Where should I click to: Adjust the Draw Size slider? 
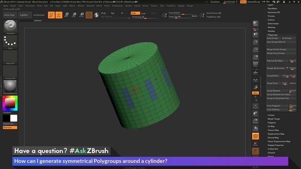[x=183, y=17]
